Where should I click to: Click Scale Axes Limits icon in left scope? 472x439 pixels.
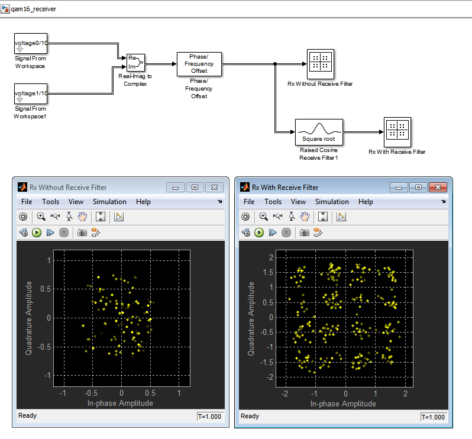pos(100,217)
